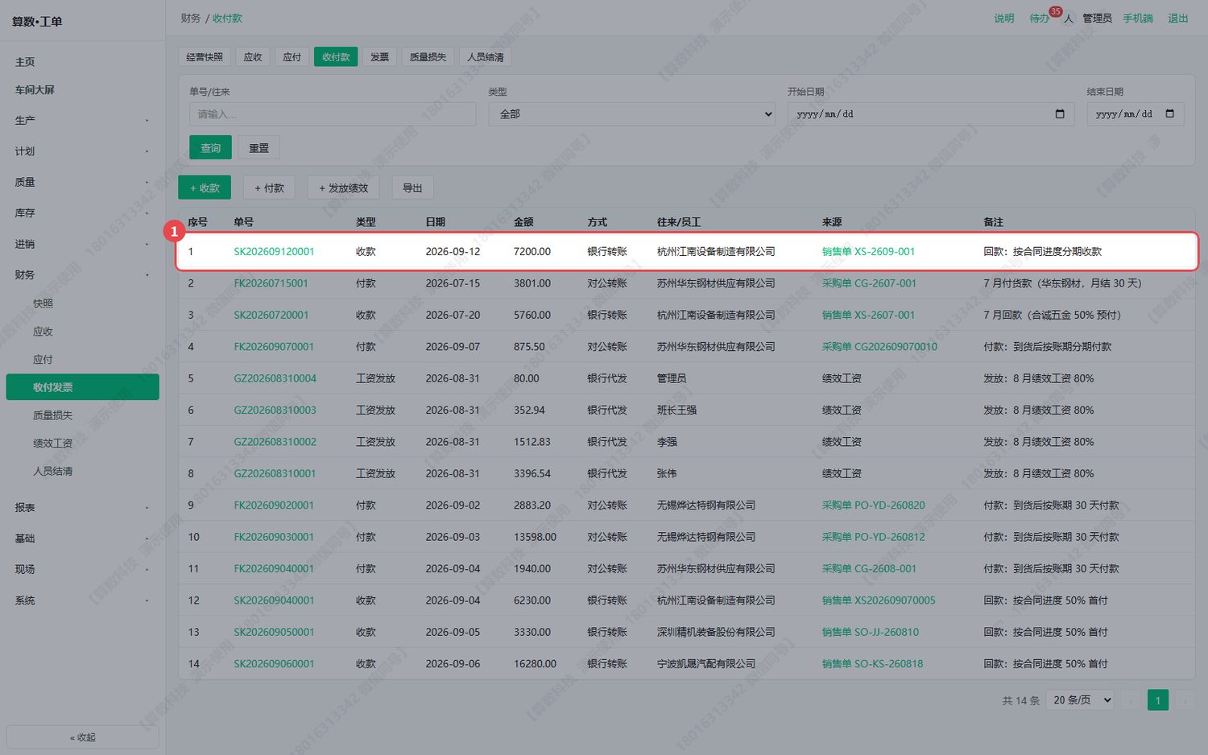The image size is (1208, 755).
Task: Select the 收付款 tab
Action: 336,57
